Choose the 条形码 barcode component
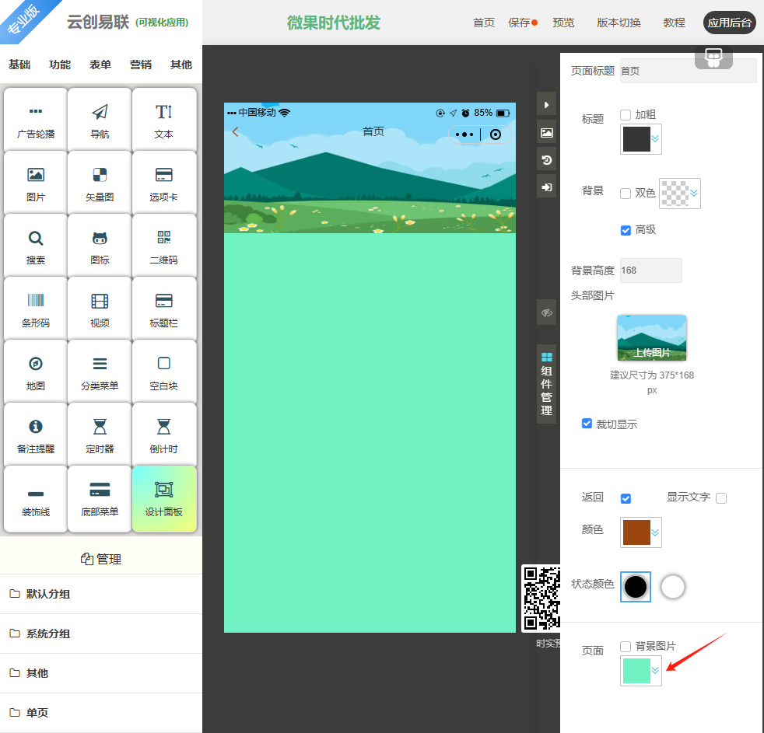Viewport: 764px width, 733px height. [36, 308]
